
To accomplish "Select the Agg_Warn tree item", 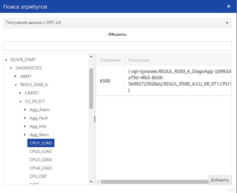I will 39,135.
